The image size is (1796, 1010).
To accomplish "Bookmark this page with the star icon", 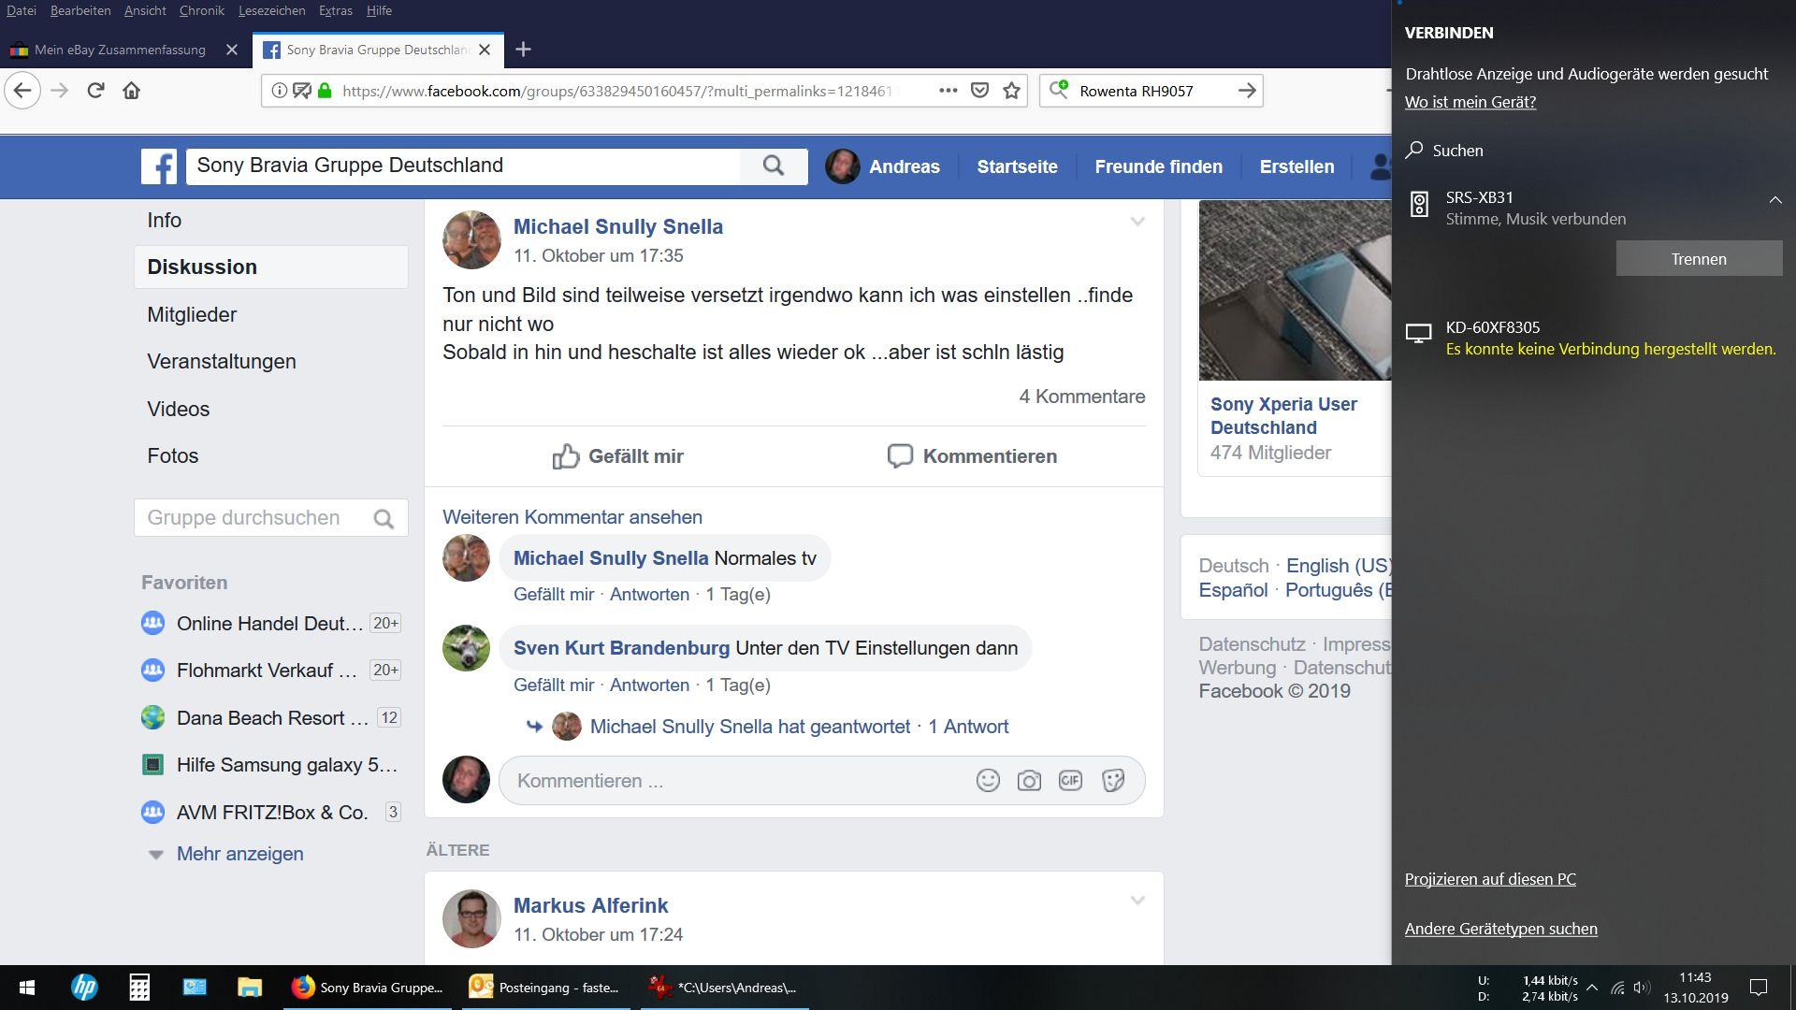I will coord(1011,91).
